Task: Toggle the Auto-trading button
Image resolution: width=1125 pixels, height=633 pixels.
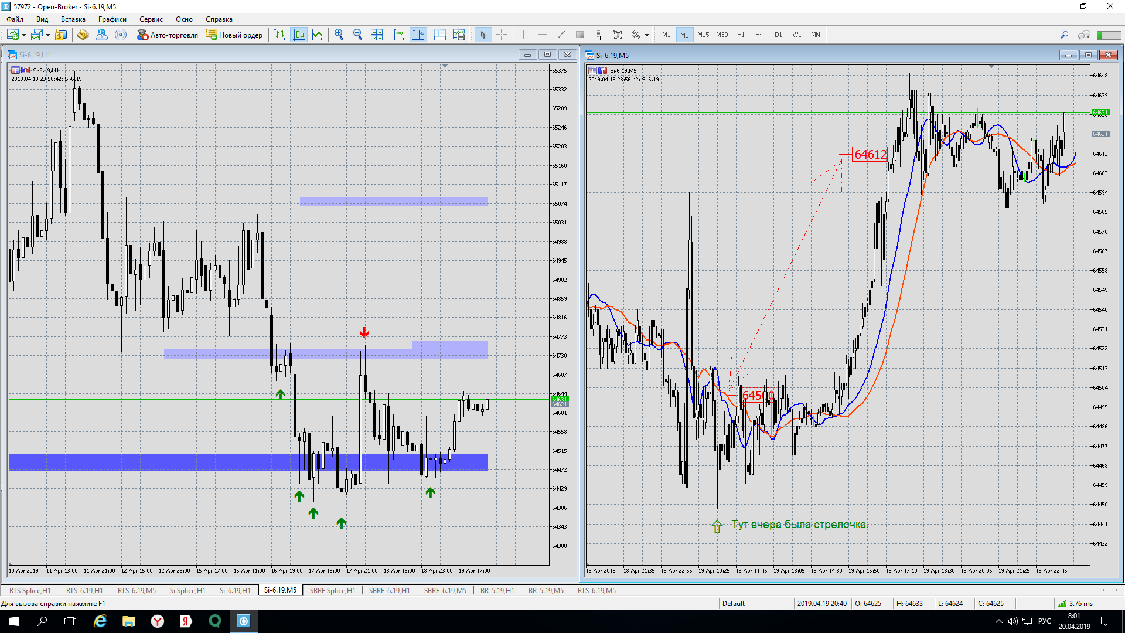Action: pos(168,35)
